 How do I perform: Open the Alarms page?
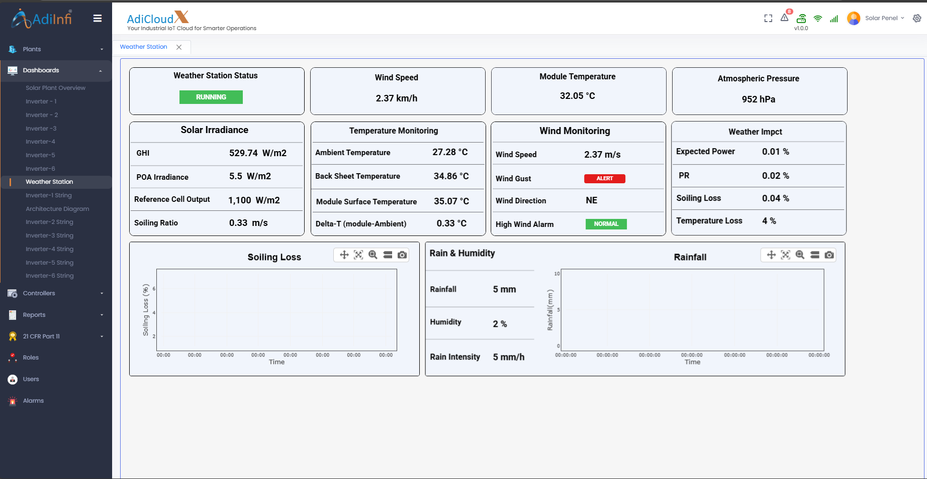33,401
